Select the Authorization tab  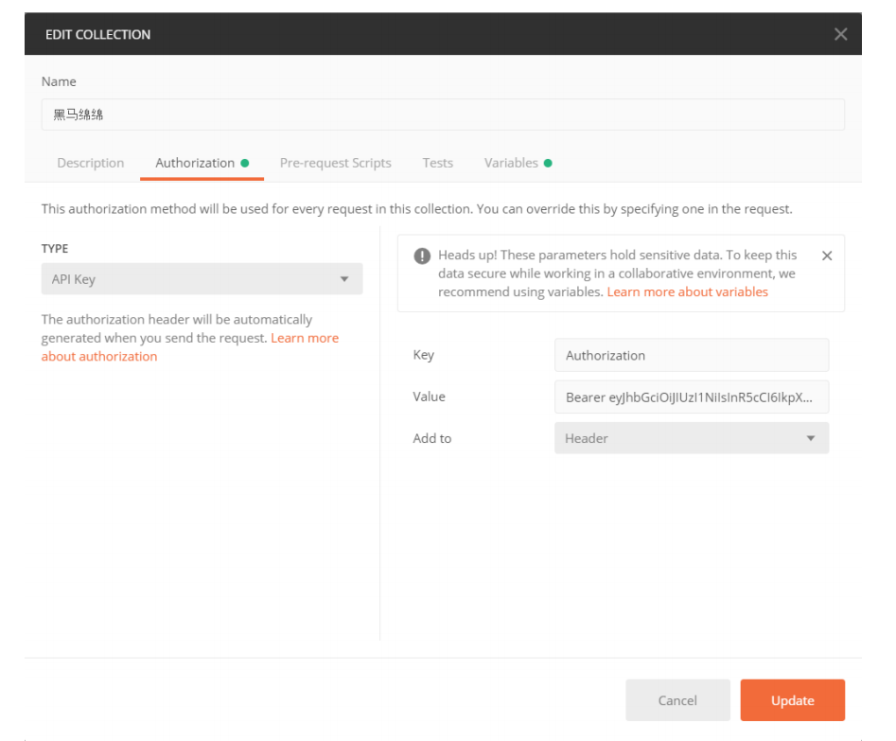(202, 163)
